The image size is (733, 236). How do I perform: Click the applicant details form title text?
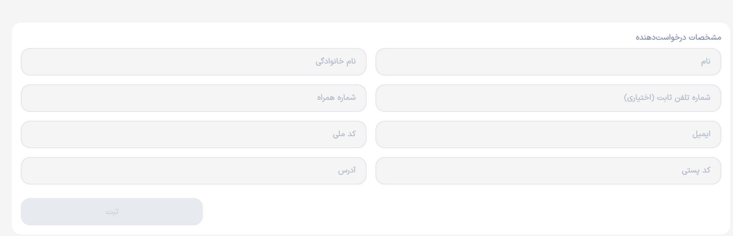(x=678, y=37)
